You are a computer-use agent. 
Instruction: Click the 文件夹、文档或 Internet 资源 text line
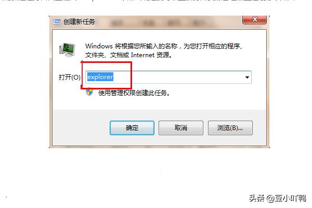coord(129,55)
